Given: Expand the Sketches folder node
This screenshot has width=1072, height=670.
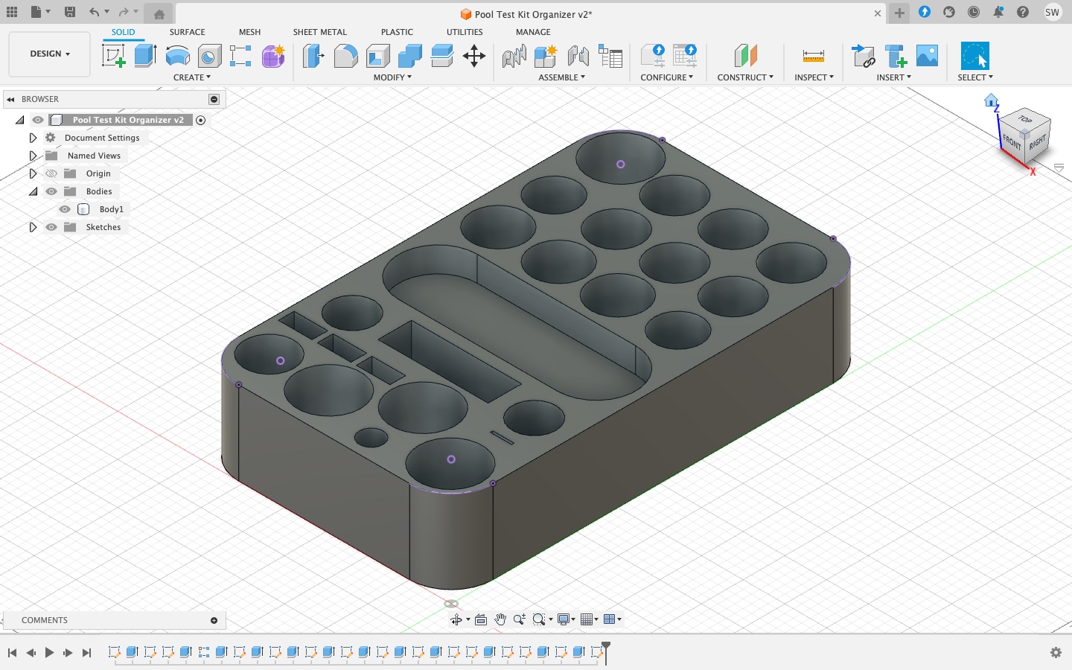Looking at the screenshot, I should click(x=33, y=227).
